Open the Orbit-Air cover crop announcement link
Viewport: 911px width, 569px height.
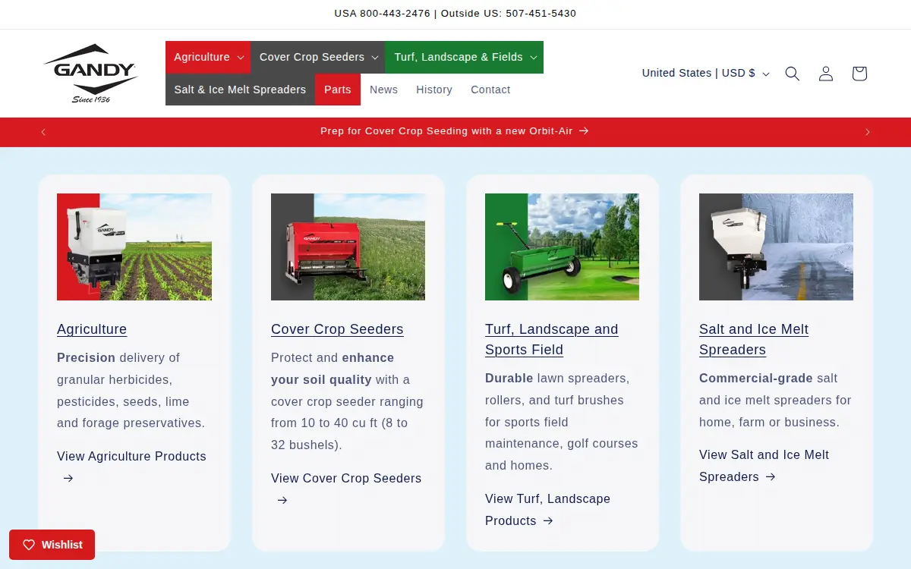pyautogui.click(x=455, y=131)
